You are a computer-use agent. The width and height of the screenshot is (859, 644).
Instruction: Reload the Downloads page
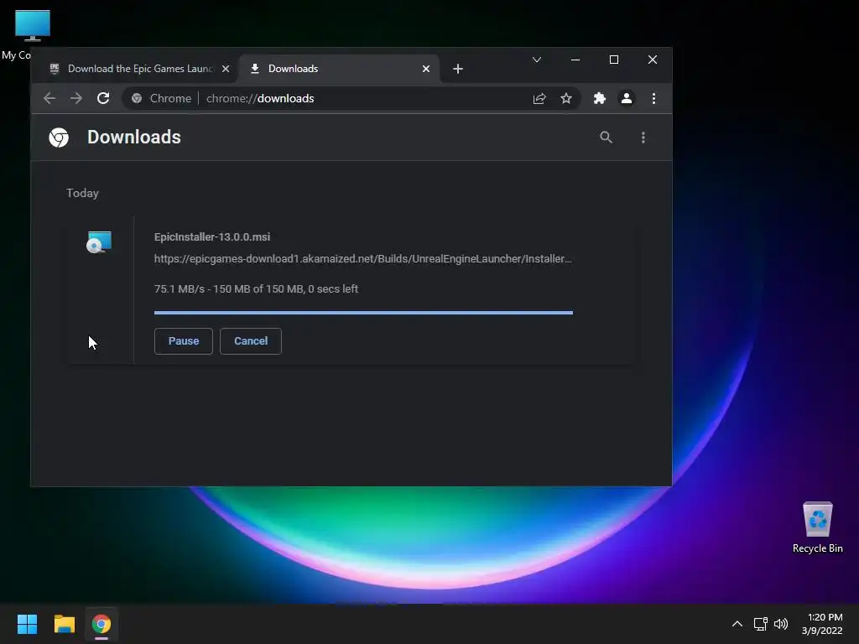click(x=103, y=99)
